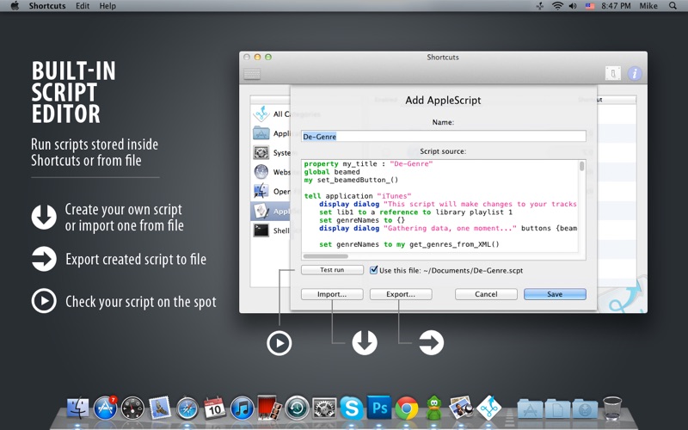Open the volume control in menu bar
688x430 pixels.
pyautogui.click(x=573, y=6)
